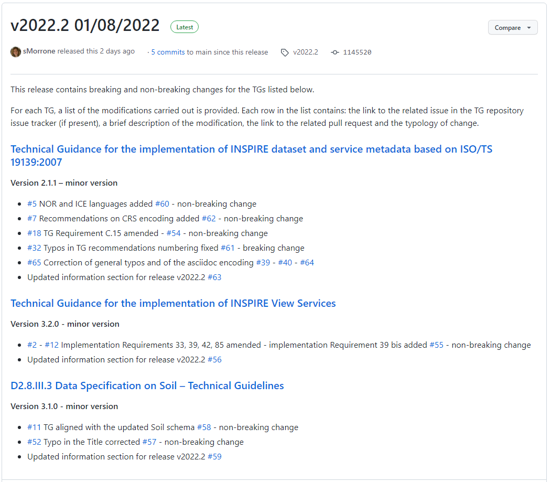This screenshot has height=482, width=551.
Task: Open the 5 commits link
Action: click(168, 52)
